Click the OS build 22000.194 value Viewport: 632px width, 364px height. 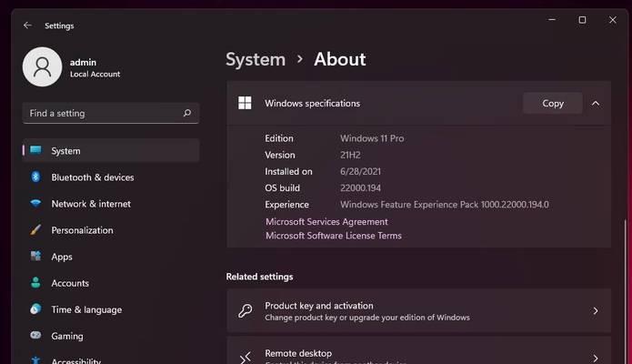tap(360, 188)
